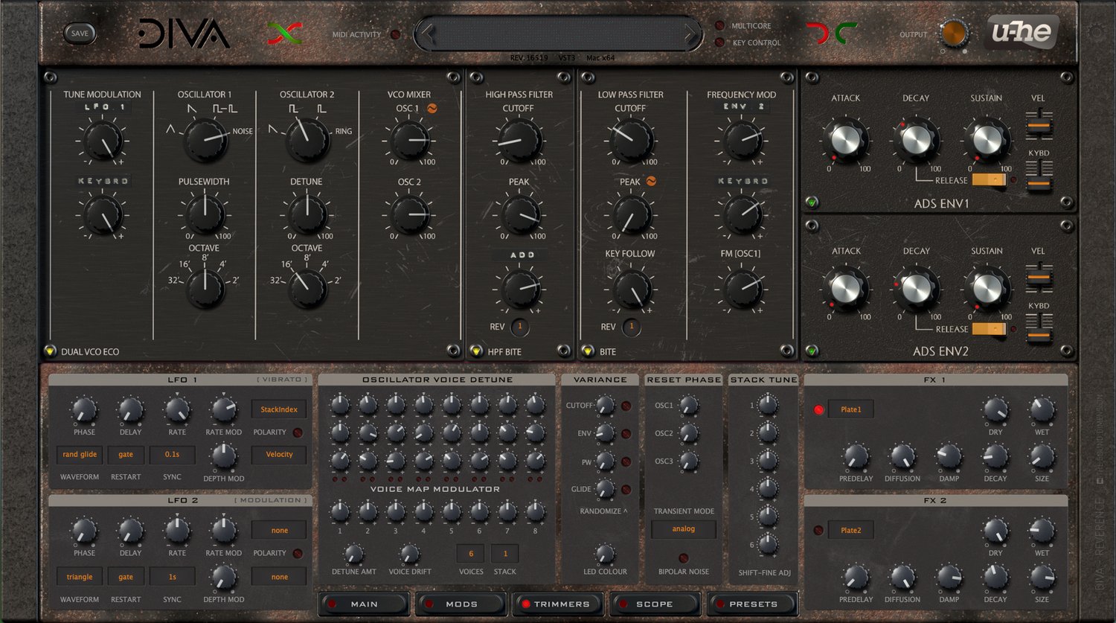The image size is (1116, 623).
Task: Toggle the KEY CONTROL LED
Action: 719,42
